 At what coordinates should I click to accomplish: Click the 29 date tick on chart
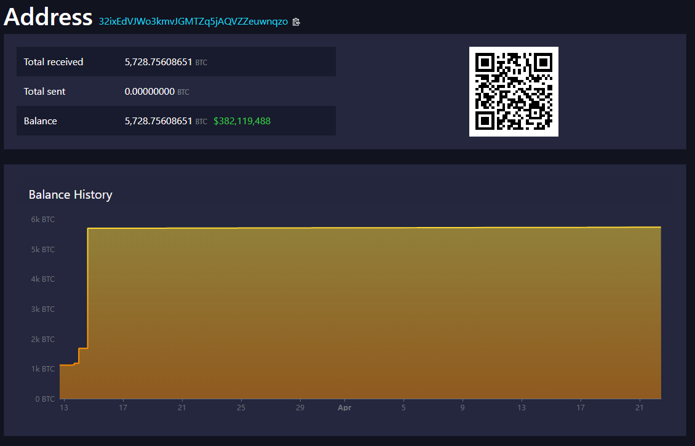(300, 407)
